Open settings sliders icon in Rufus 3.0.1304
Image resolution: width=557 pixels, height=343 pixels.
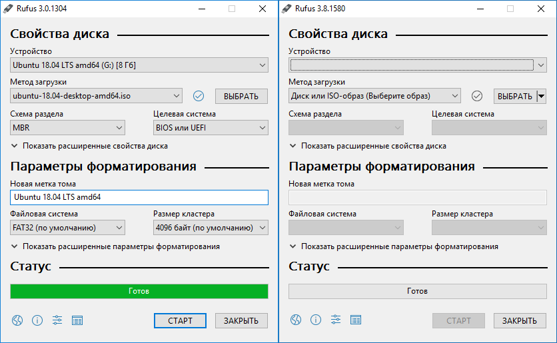coord(57,320)
